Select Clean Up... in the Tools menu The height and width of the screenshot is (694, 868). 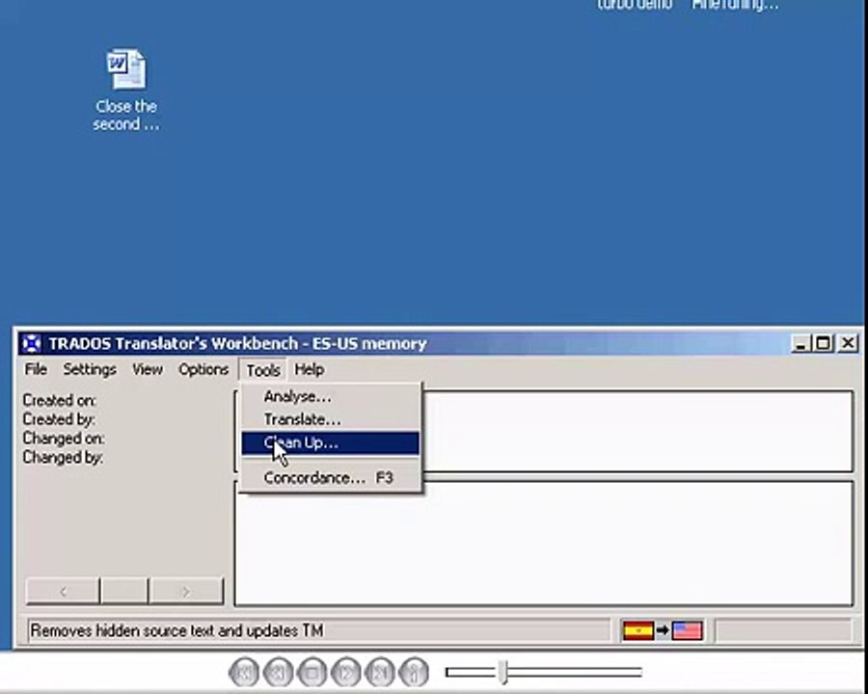331,443
